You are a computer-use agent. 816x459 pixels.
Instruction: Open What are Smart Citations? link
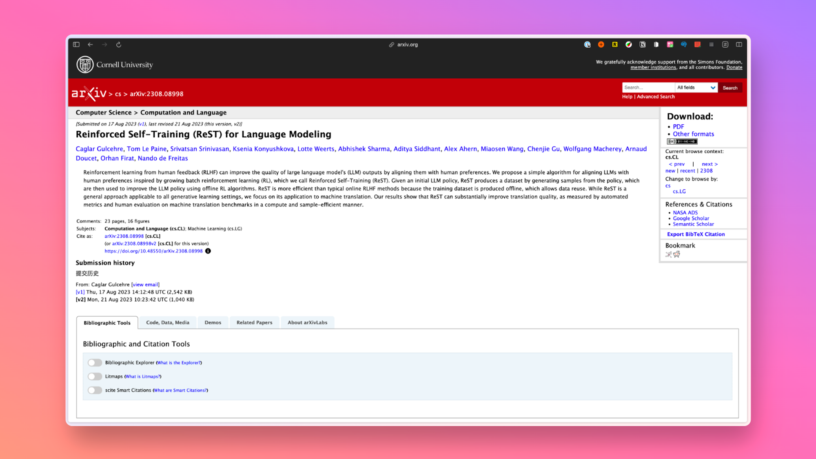(180, 391)
